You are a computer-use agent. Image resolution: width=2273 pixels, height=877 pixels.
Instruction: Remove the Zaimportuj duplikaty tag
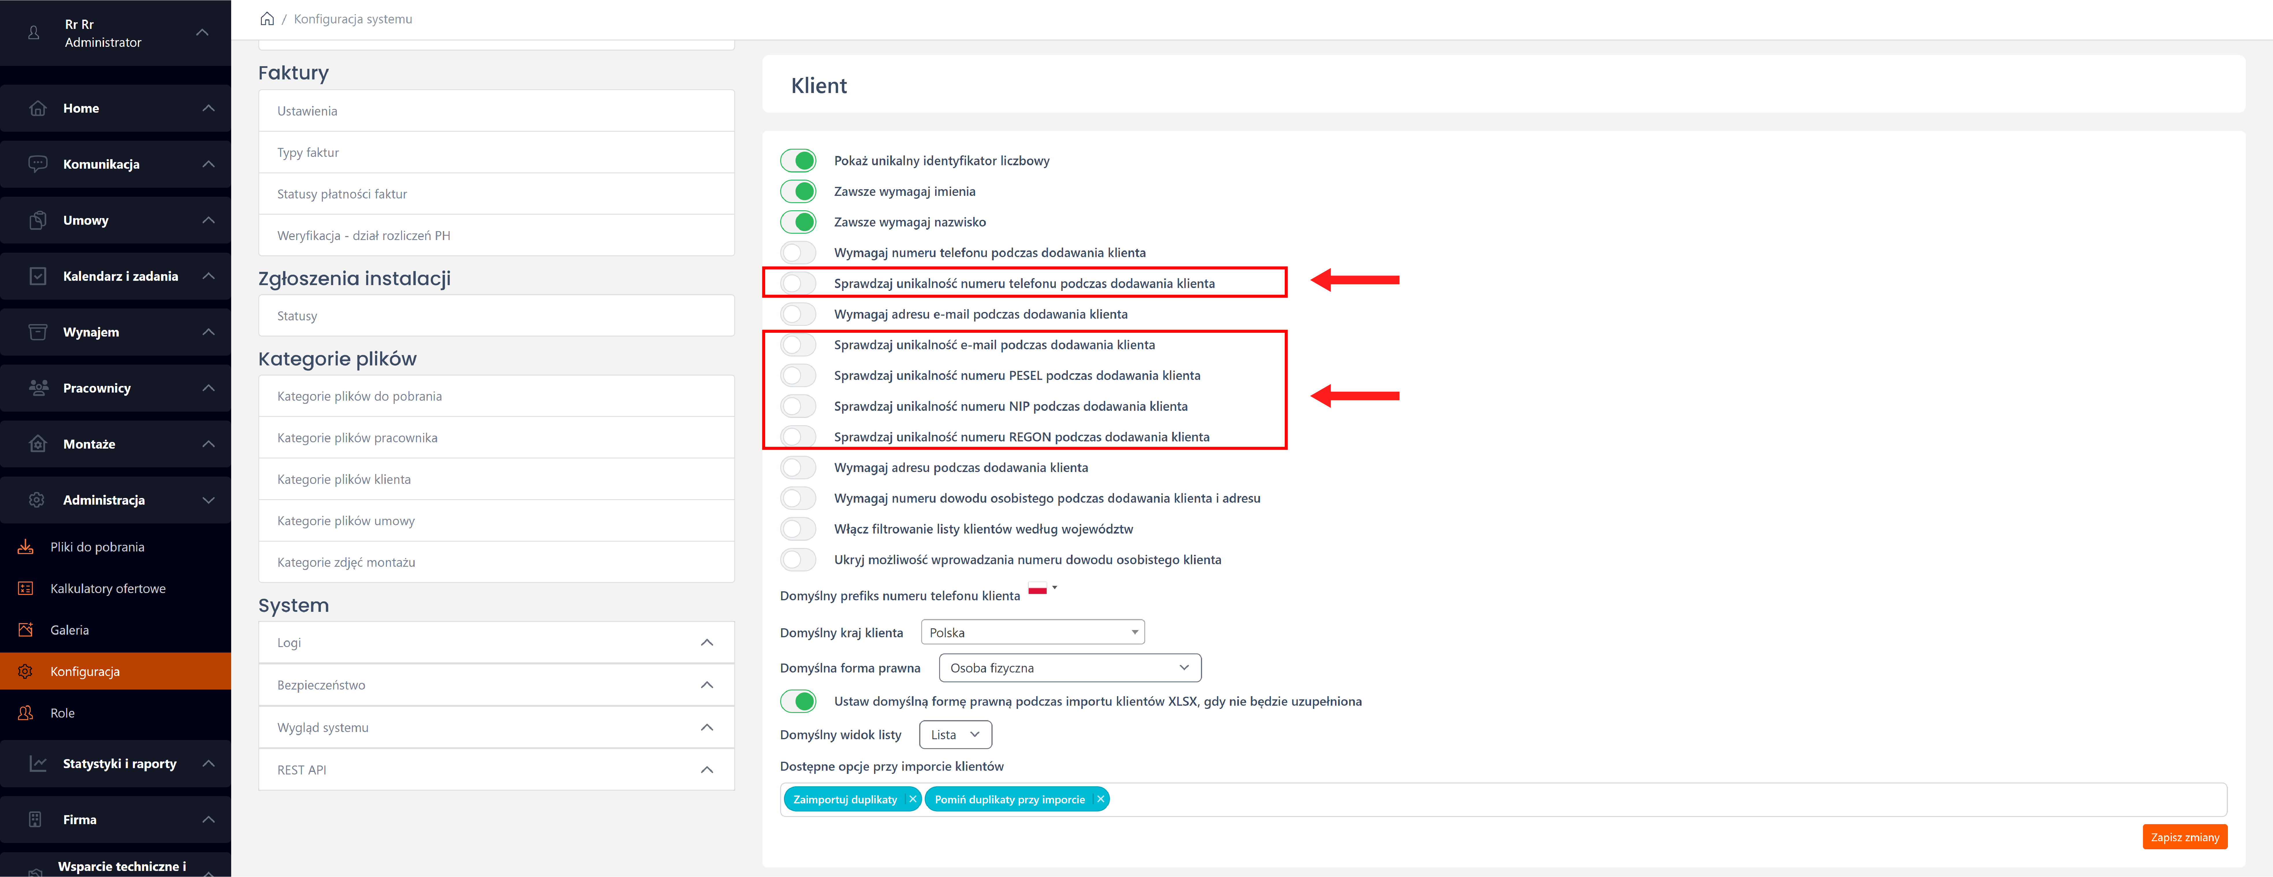pyautogui.click(x=912, y=799)
